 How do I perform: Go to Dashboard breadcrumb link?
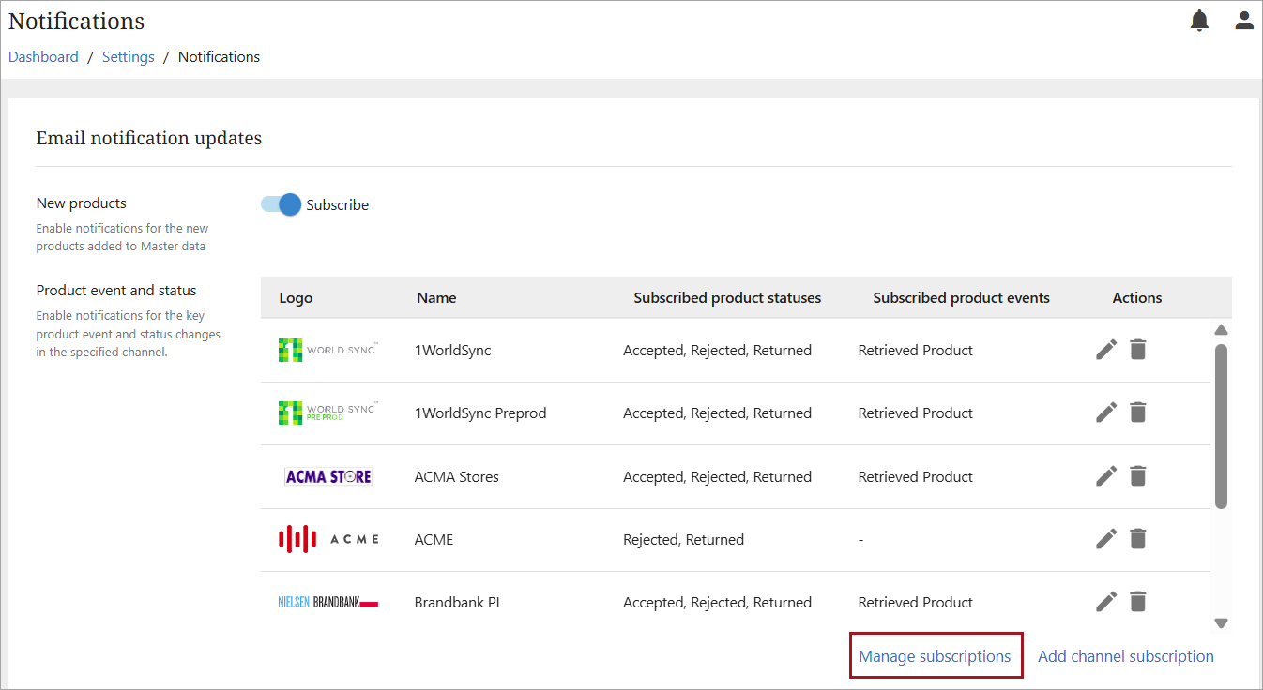point(43,57)
